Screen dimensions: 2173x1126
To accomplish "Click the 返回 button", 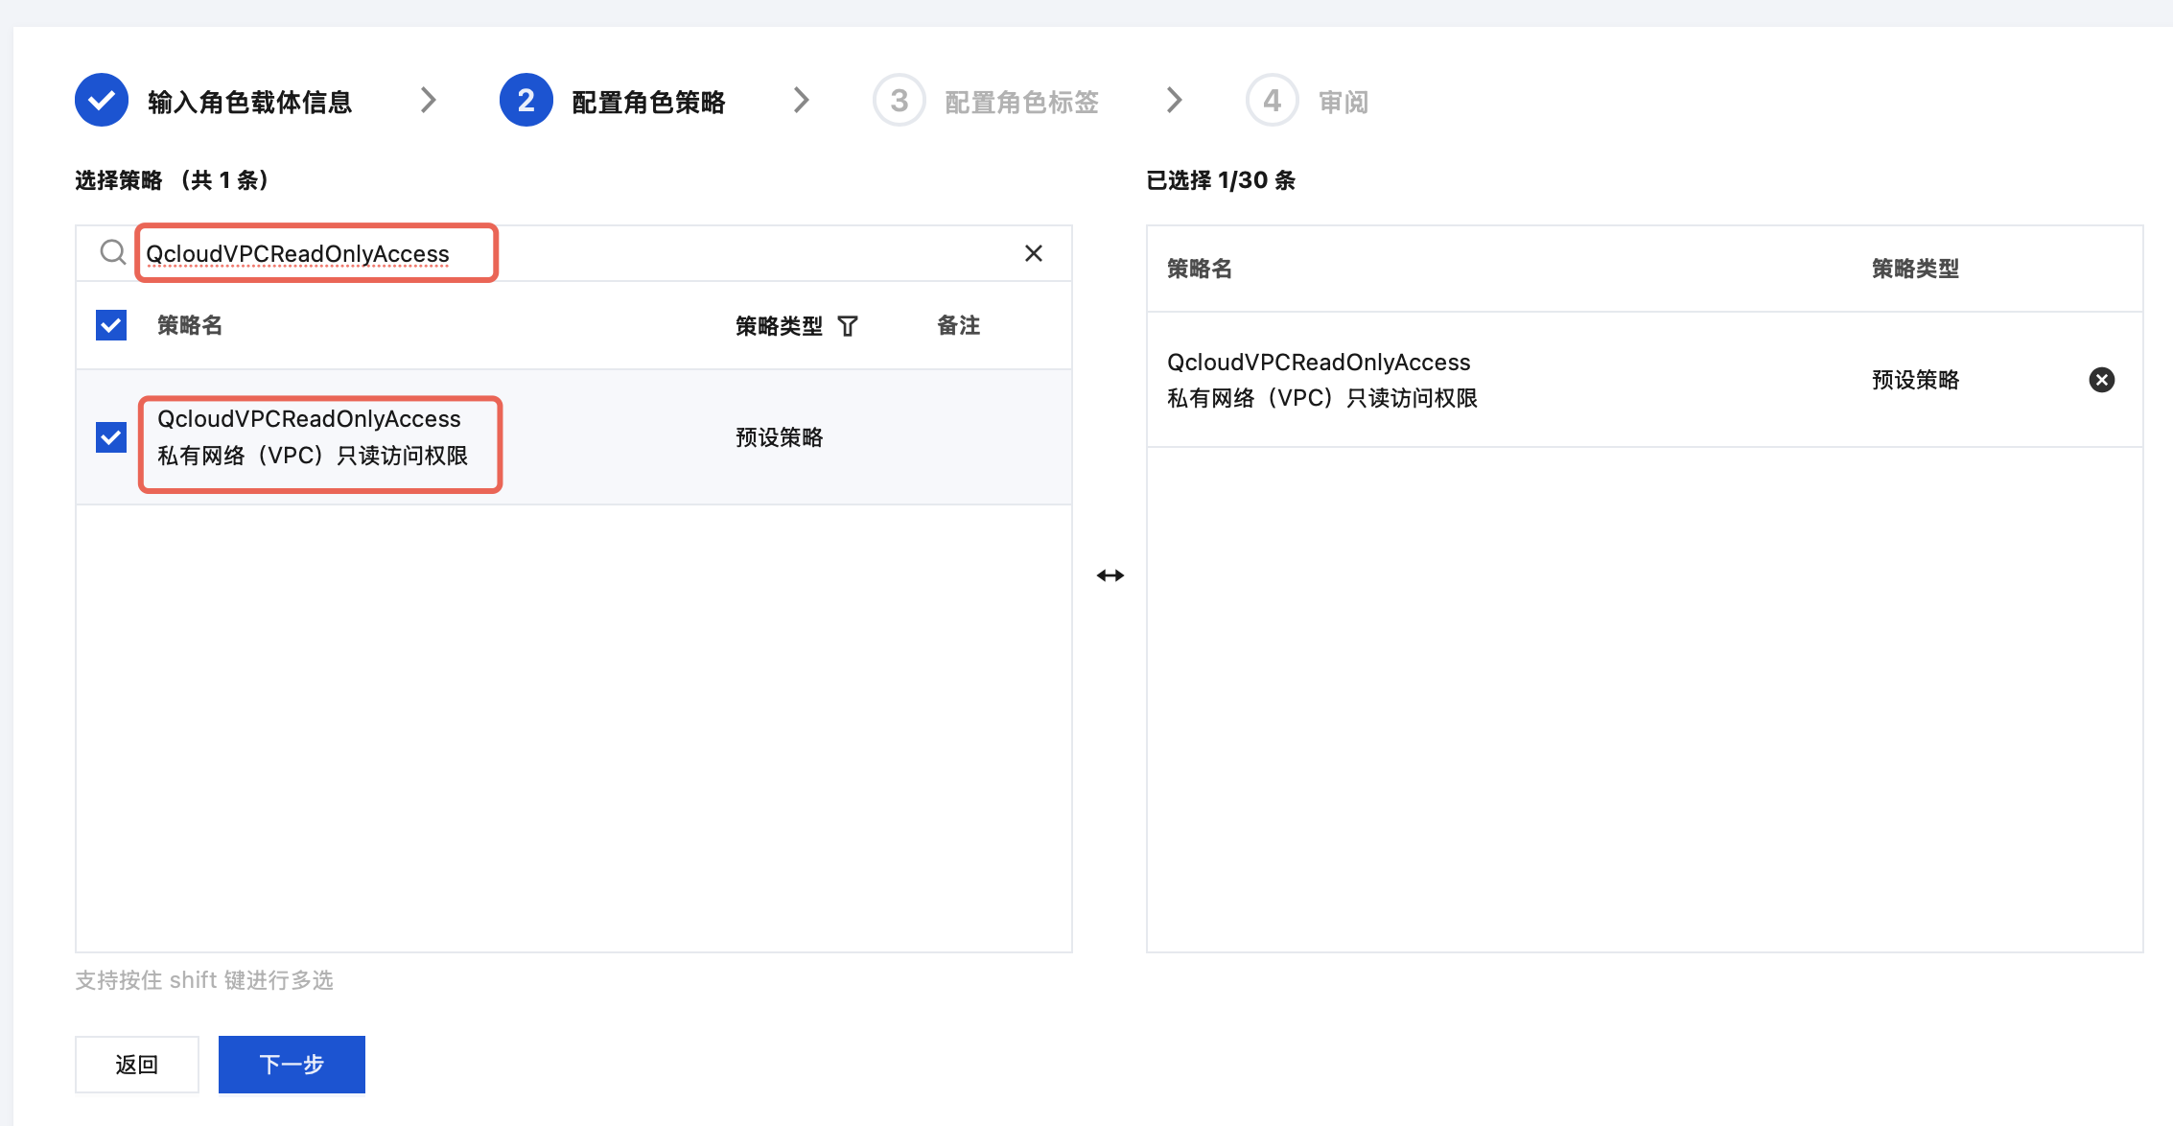I will click(x=136, y=1064).
